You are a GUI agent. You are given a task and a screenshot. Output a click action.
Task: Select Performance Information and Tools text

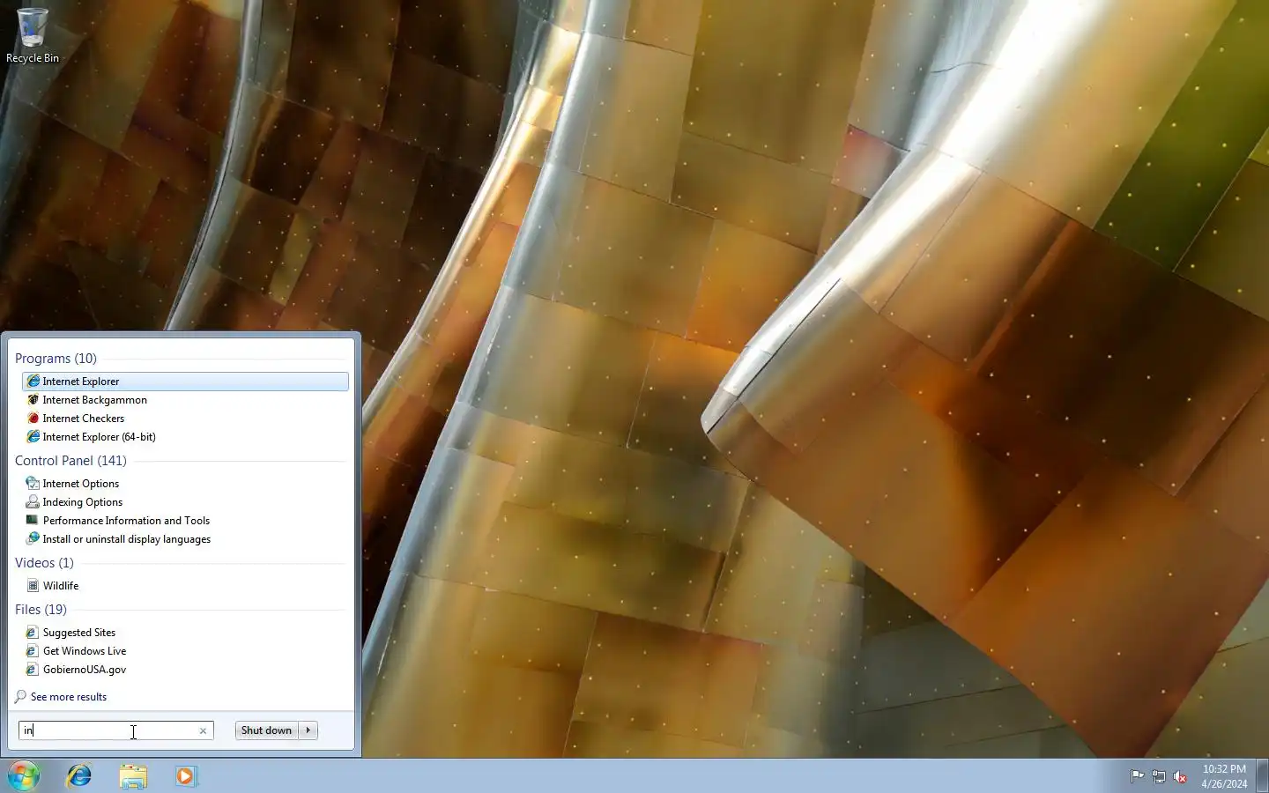pos(126,521)
